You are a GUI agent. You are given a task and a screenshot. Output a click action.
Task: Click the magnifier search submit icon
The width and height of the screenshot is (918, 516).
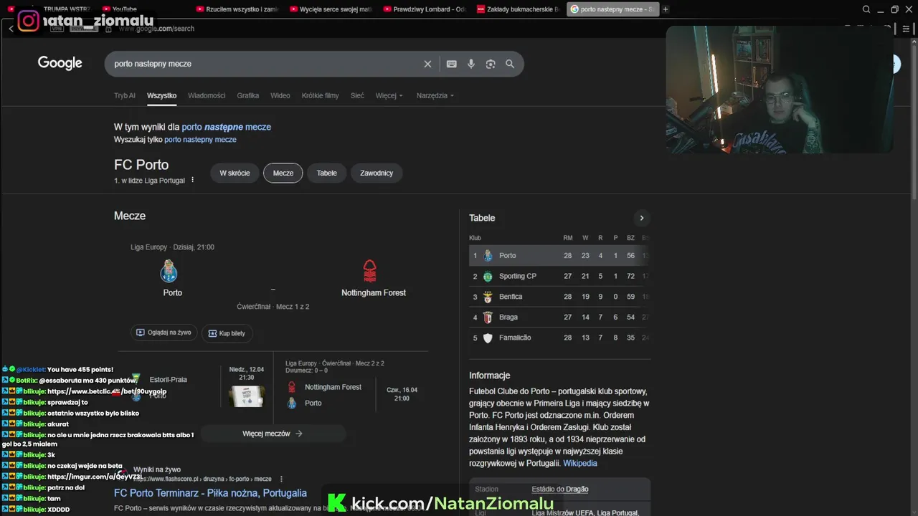click(x=510, y=64)
